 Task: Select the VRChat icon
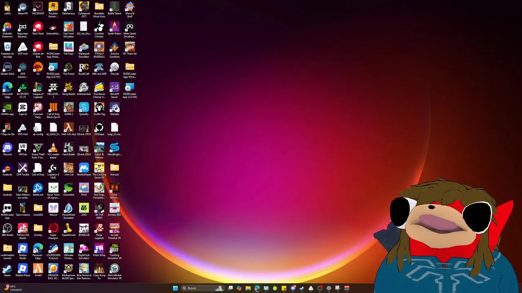23,149
